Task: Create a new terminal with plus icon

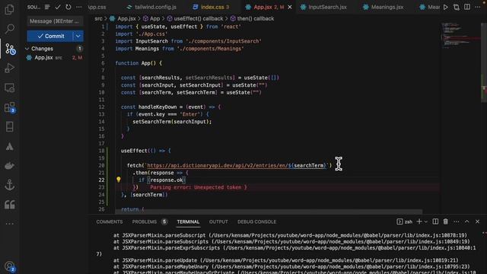Action: 419,221
